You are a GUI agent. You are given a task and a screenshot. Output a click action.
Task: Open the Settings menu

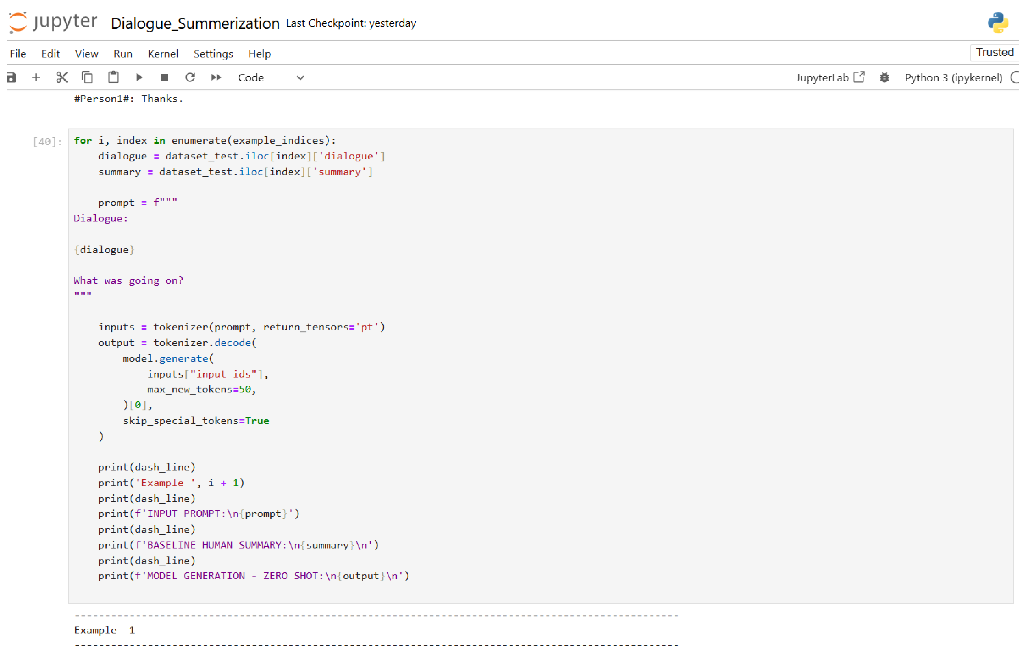tap(213, 54)
